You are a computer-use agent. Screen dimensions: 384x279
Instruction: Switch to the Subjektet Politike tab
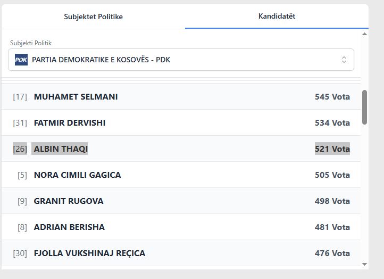click(x=93, y=17)
